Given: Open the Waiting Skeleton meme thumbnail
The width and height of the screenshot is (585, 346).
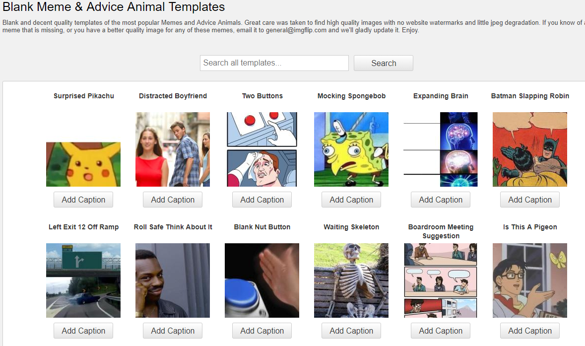Looking at the screenshot, I should 351,280.
